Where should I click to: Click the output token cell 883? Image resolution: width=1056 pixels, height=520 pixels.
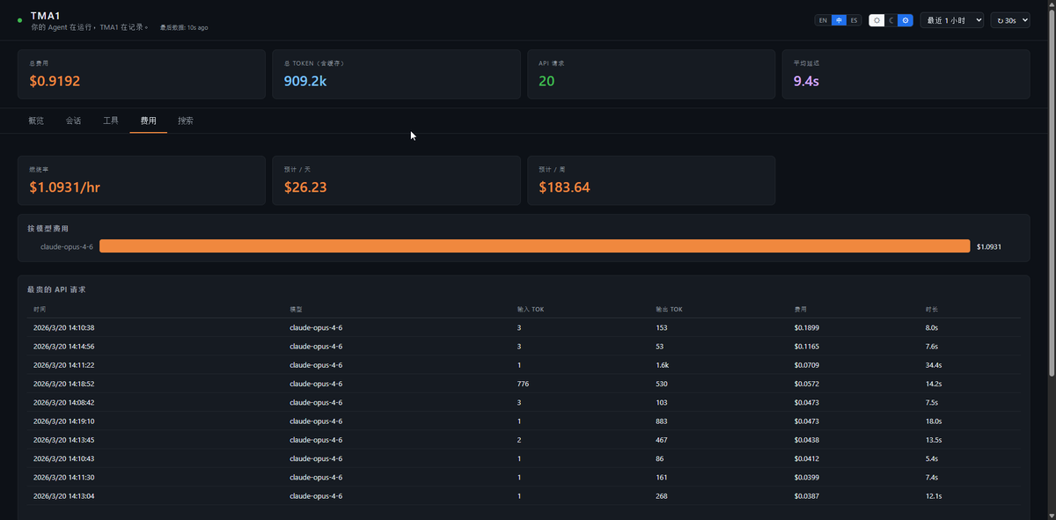[662, 421]
